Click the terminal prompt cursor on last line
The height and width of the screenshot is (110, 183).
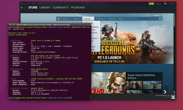pos(71,98)
